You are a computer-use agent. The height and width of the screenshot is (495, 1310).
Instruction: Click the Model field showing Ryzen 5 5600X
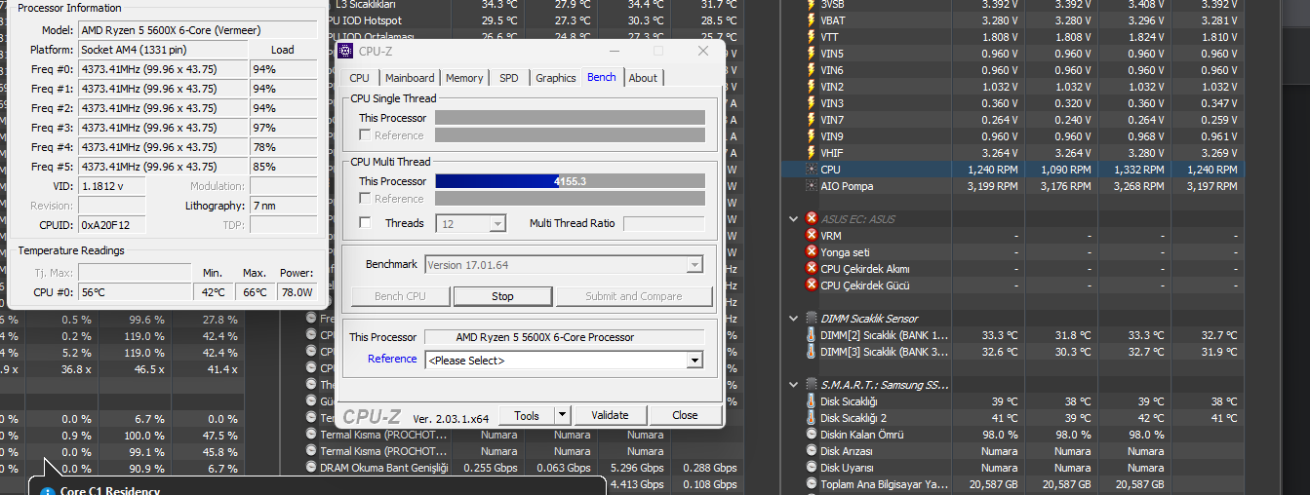198,30
